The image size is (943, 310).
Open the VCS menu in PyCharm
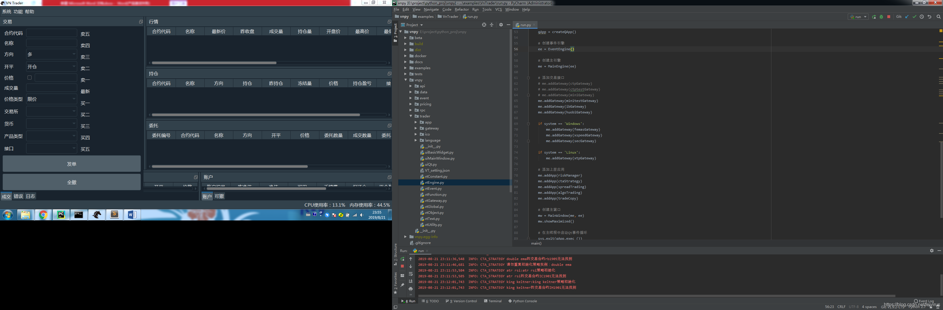[x=498, y=9]
